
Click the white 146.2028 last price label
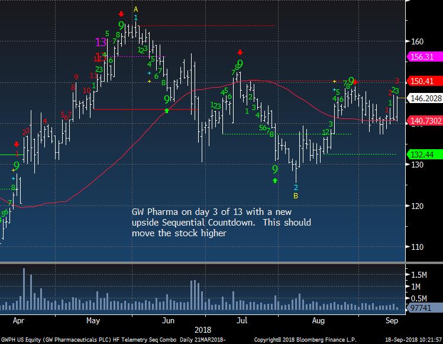(426, 98)
